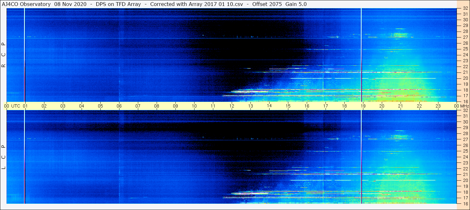Click the 32 MHz label in RCP panel

click(x=465, y=8)
